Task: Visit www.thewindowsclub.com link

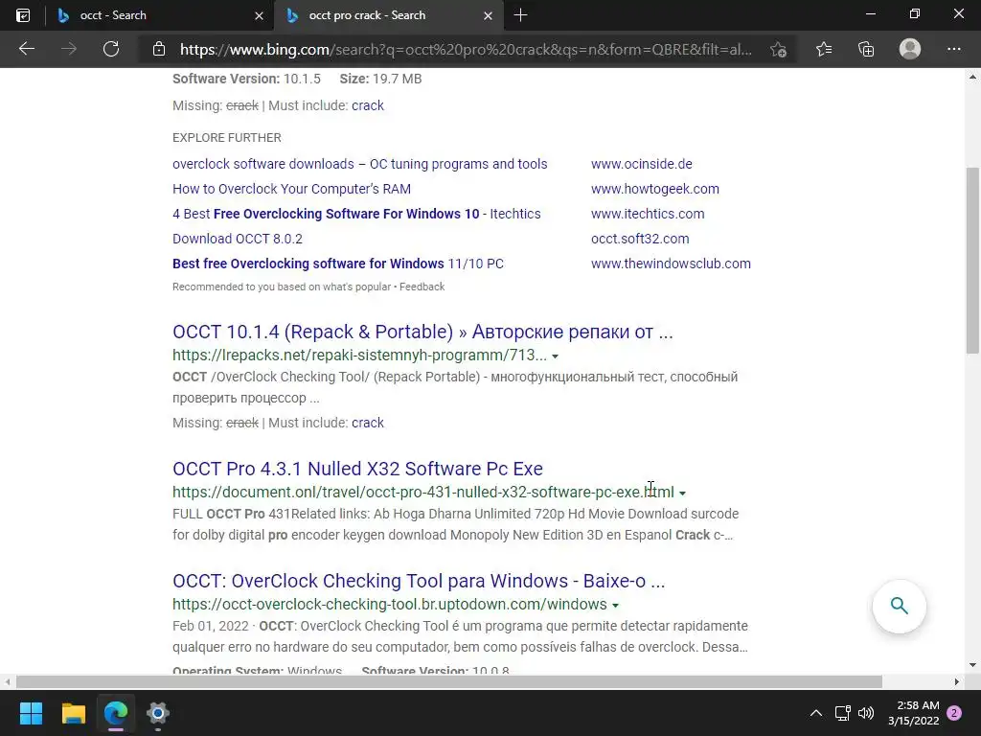Action: (x=671, y=264)
